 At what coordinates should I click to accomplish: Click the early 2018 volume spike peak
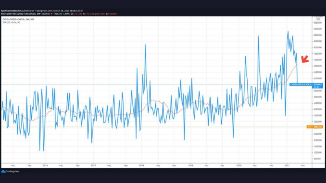[145, 44]
